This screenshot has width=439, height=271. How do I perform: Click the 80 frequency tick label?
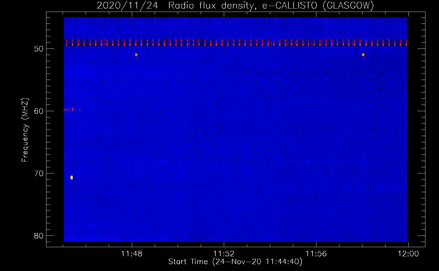coord(39,236)
